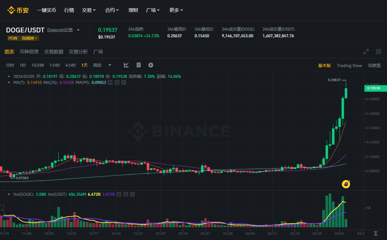Image resolution: width=387 pixels, height=240 pixels.
Task: Open MA indicator settings gear
Action: pos(117,82)
